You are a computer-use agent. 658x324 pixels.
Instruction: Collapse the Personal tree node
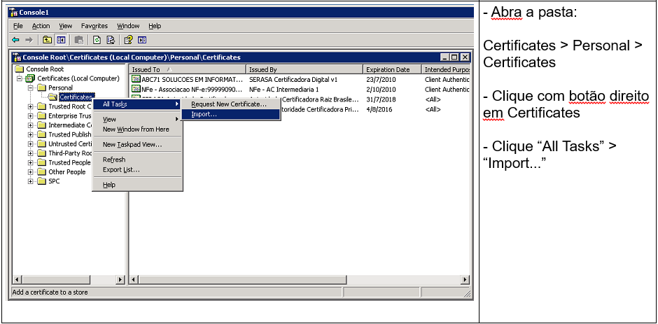[30, 87]
